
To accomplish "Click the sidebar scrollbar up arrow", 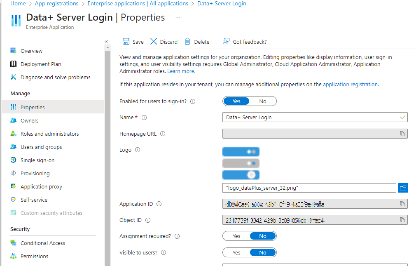I will pyautogui.click(x=108, y=48).
